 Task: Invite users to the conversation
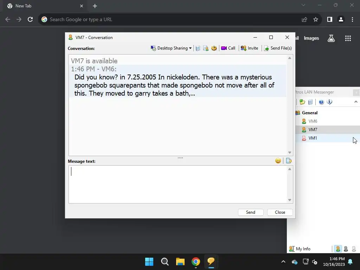(x=249, y=48)
